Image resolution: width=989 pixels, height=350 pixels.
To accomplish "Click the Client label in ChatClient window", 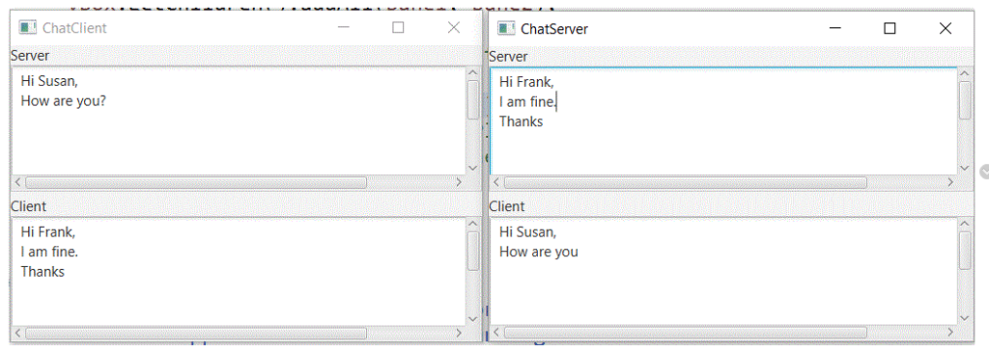I will click(28, 205).
